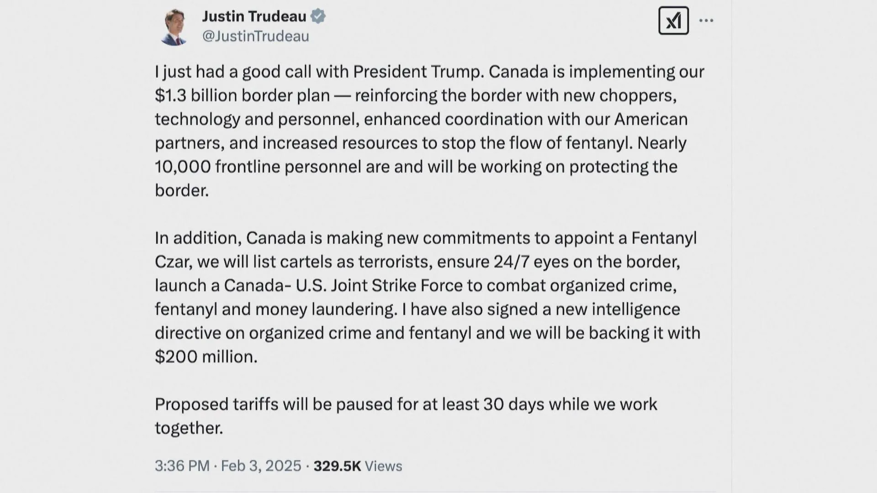Screen dimensions: 877x493
Task: Click the paragraph starting 'I just had a good call'
Action: click(x=429, y=131)
